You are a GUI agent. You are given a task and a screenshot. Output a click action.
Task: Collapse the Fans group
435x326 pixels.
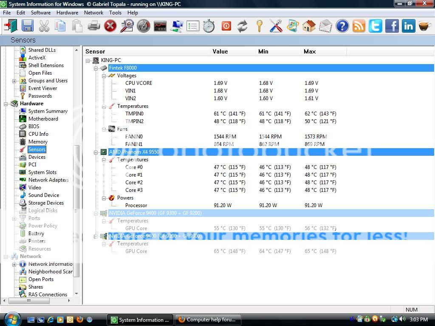(104, 129)
